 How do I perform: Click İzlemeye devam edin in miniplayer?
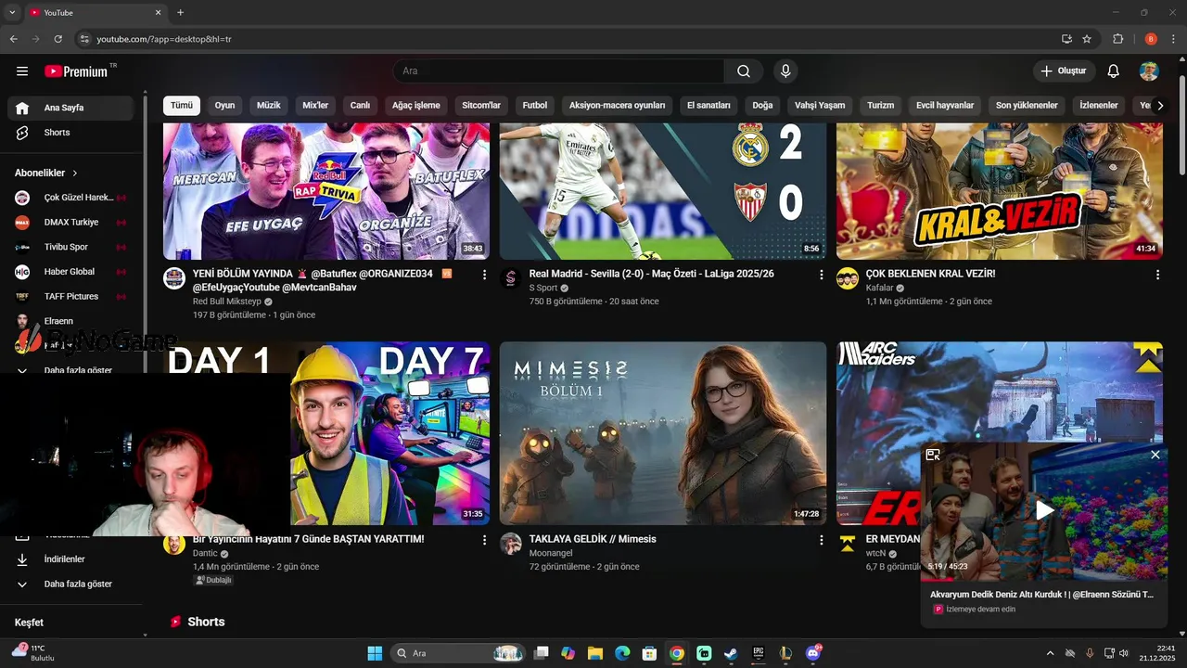pos(980,610)
